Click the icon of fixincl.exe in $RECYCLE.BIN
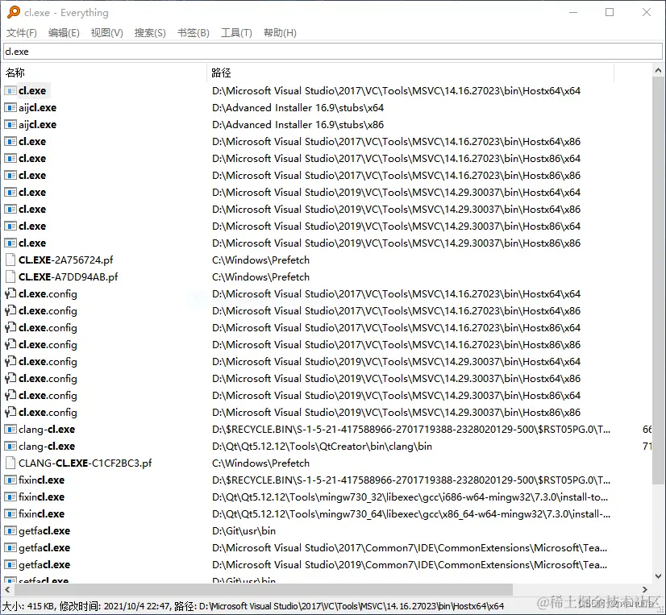This screenshot has width=666, height=615. tap(10, 480)
